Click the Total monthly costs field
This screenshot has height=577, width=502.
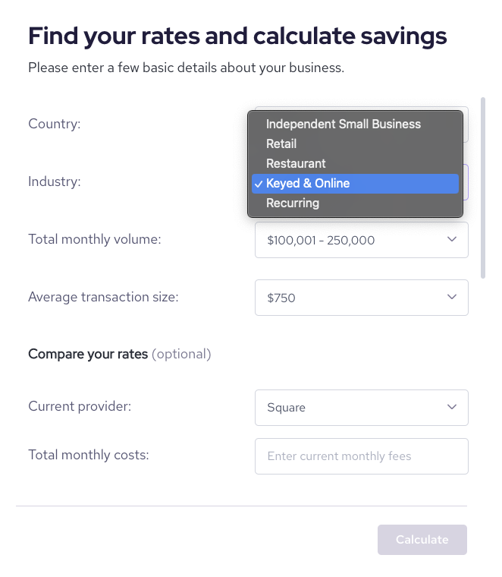coord(361,456)
